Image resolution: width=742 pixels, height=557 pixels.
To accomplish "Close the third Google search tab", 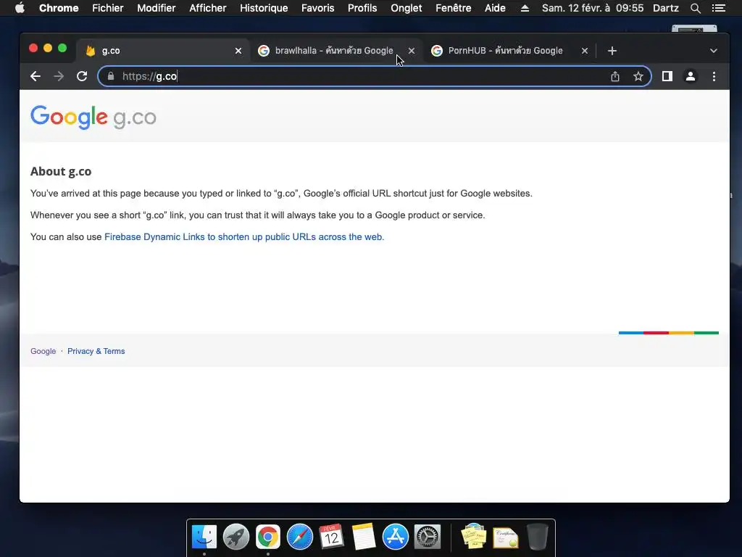I will click(585, 51).
